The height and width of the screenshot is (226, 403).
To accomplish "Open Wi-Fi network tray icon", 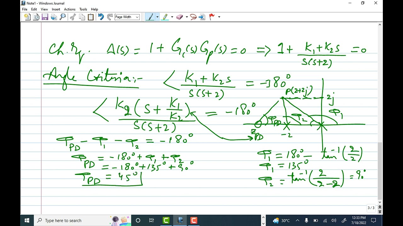I will 325,221.
